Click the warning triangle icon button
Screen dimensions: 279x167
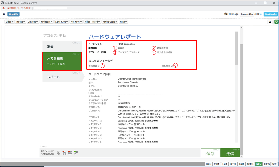click(270, 22)
